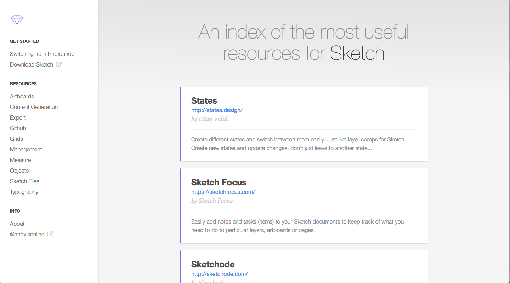Open the sketchode.com link on the Sketchode card
510x283 pixels.
click(x=219, y=274)
